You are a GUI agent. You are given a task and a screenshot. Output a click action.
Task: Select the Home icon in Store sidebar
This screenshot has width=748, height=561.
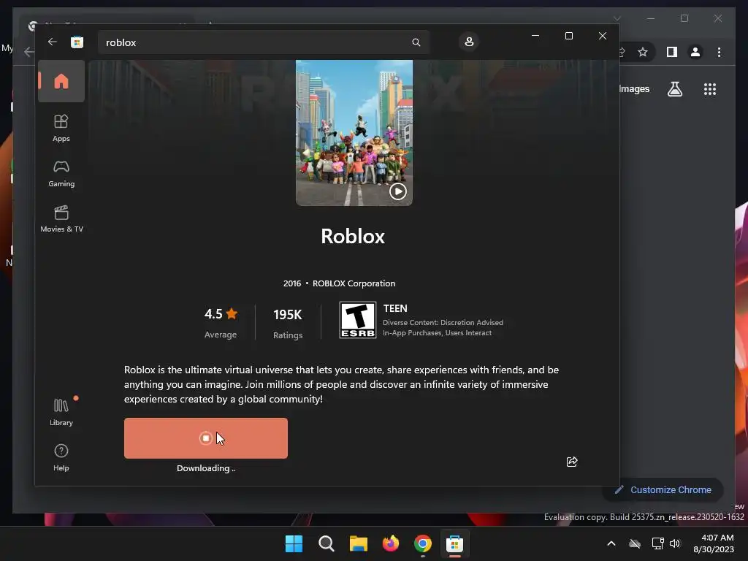pyautogui.click(x=61, y=81)
